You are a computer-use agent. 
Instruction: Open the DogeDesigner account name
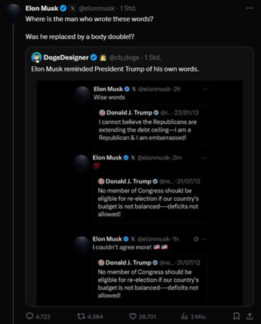66,57
